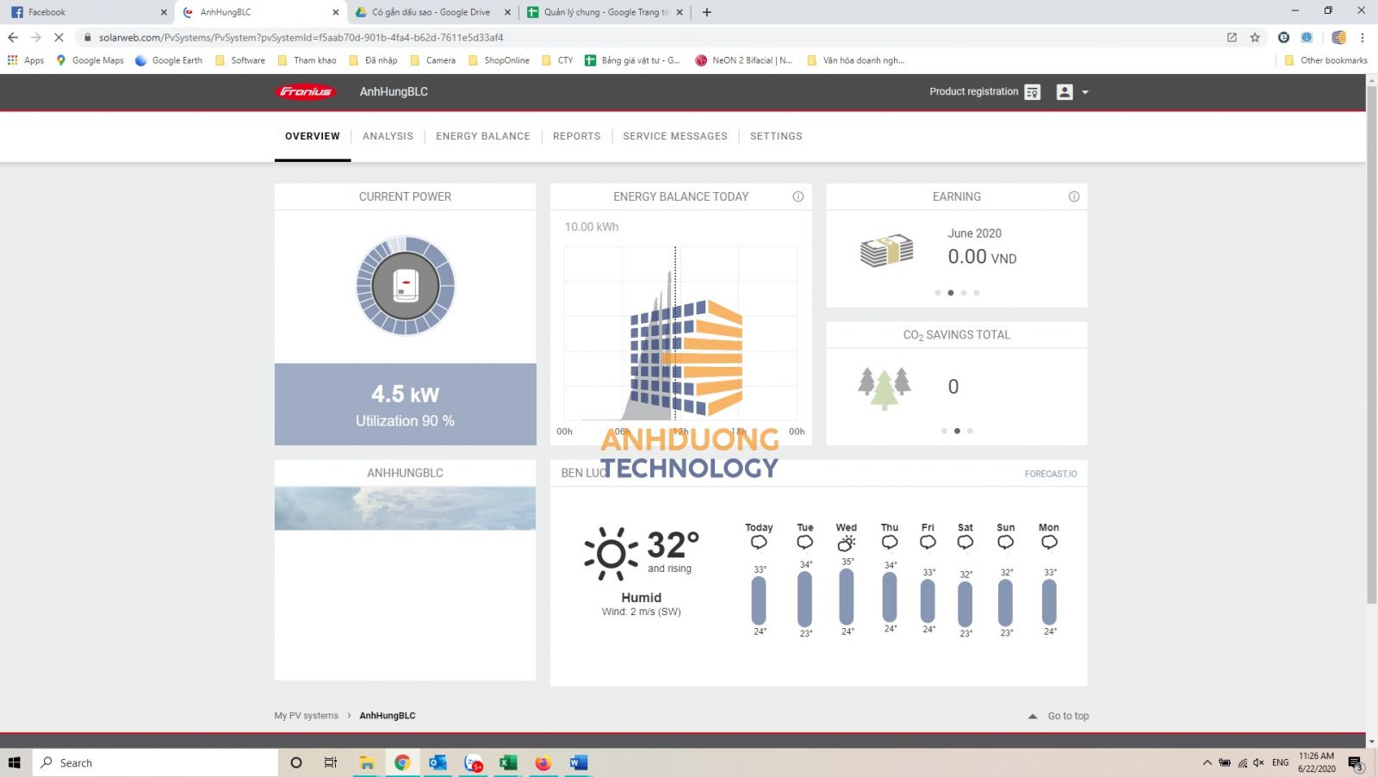The width and height of the screenshot is (1378, 777).
Task: Select fourth dot in Earning carousel
Action: click(x=976, y=293)
